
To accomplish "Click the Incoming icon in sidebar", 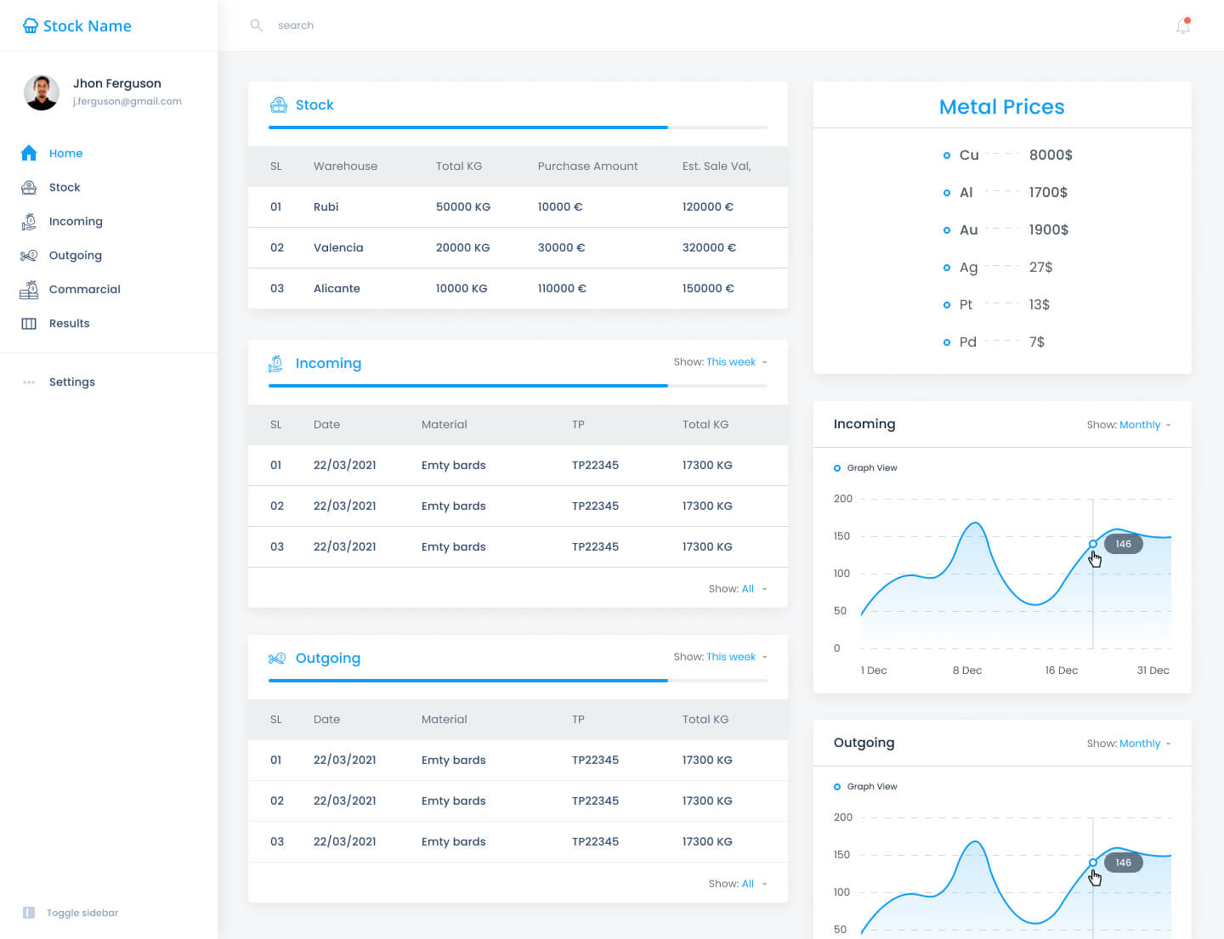I will pos(29,221).
